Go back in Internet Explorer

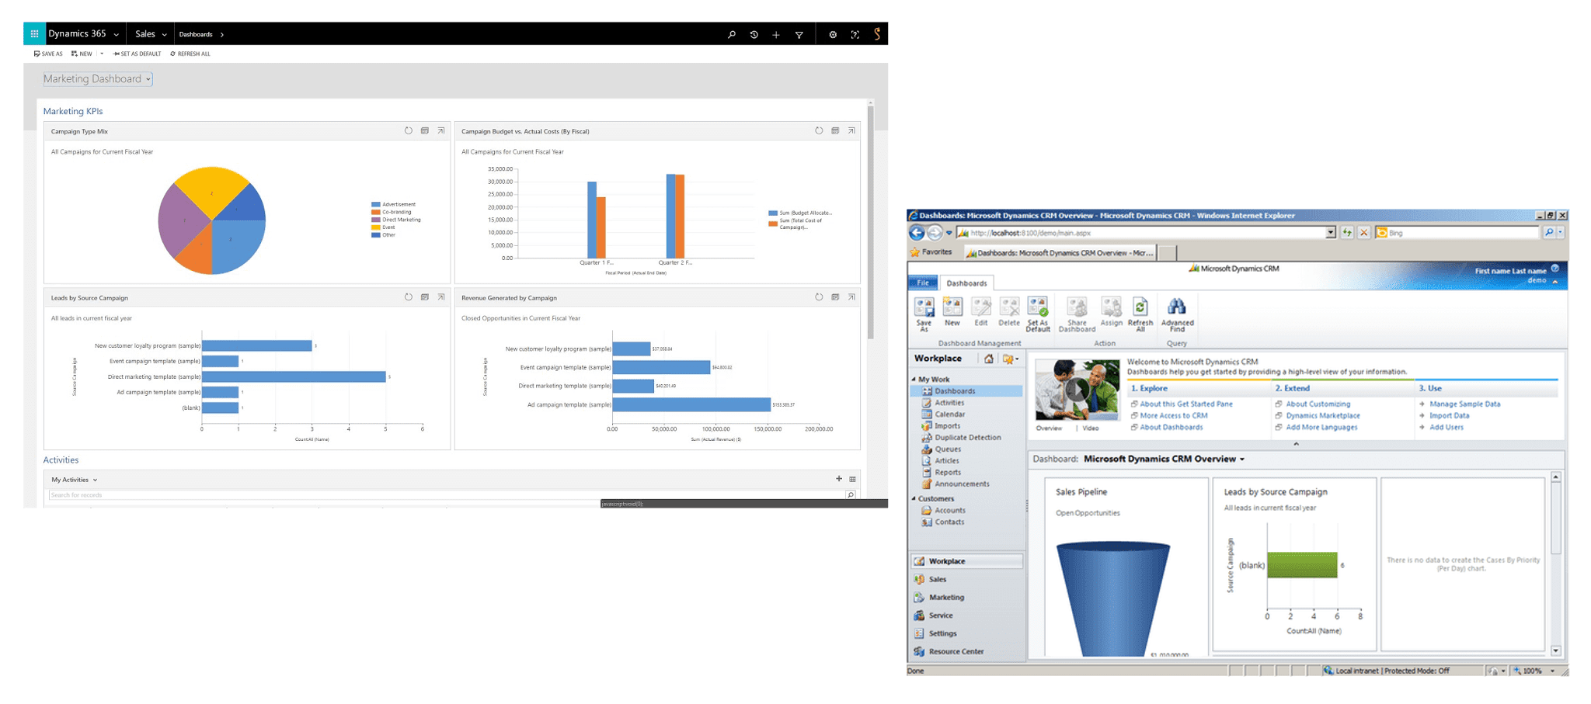tap(917, 232)
